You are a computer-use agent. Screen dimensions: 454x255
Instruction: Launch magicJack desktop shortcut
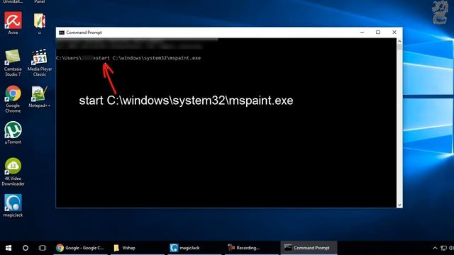(13, 205)
